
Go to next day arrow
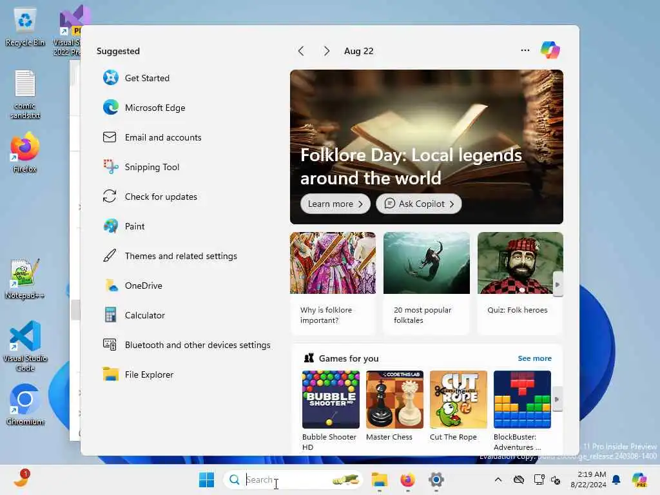tap(326, 51)
